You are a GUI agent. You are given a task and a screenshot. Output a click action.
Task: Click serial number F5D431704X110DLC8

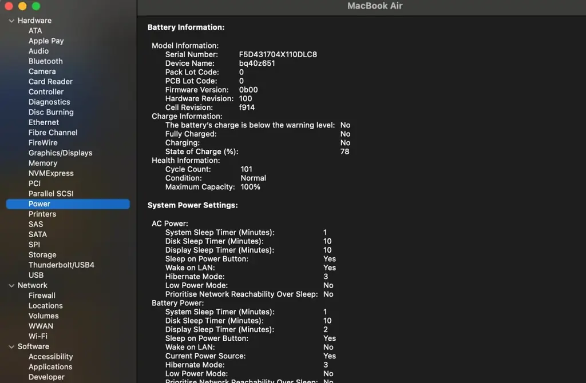pos(278,54)
